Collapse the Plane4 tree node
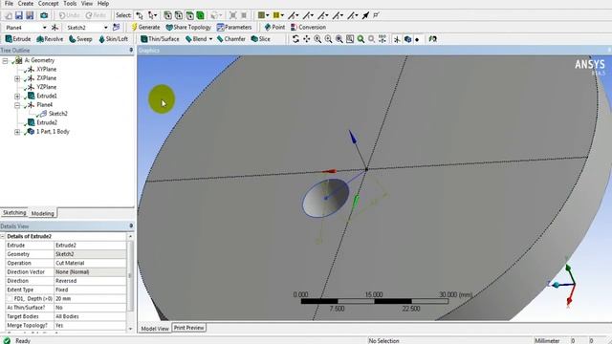612x344 pixels. coord(17,105)
